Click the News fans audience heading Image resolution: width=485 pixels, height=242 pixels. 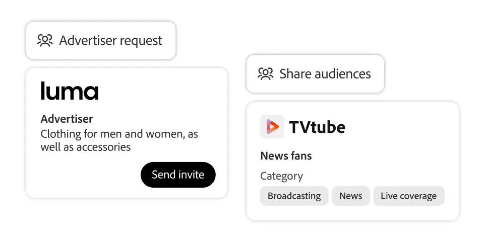[x=286, y=156]
